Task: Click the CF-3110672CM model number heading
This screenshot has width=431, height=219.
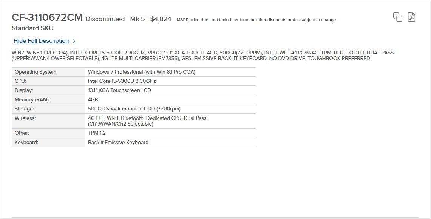Action: click(47, 18)
